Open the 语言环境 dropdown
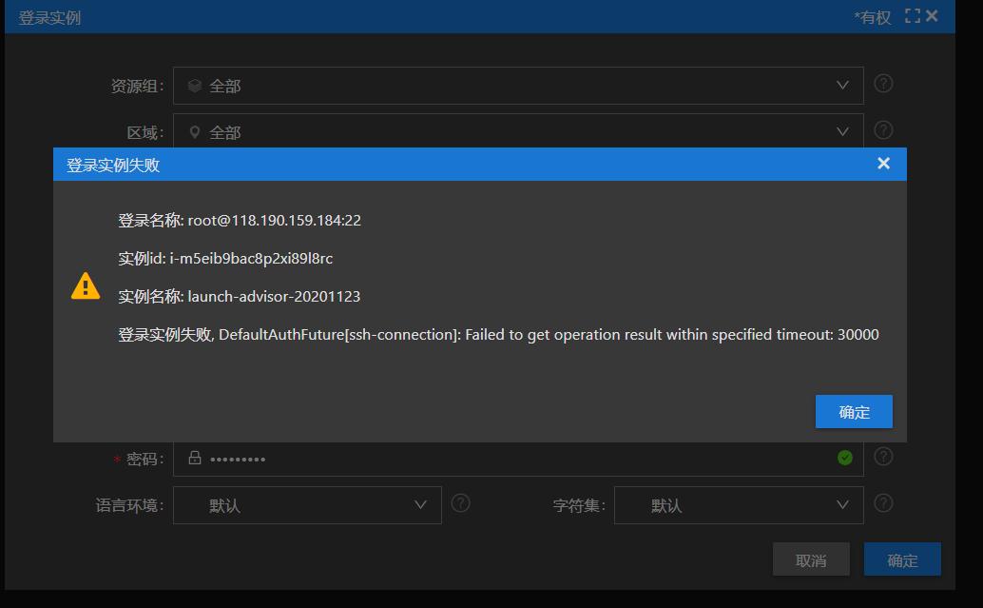This screenshot has height=608, width=983. coord(307,505)
